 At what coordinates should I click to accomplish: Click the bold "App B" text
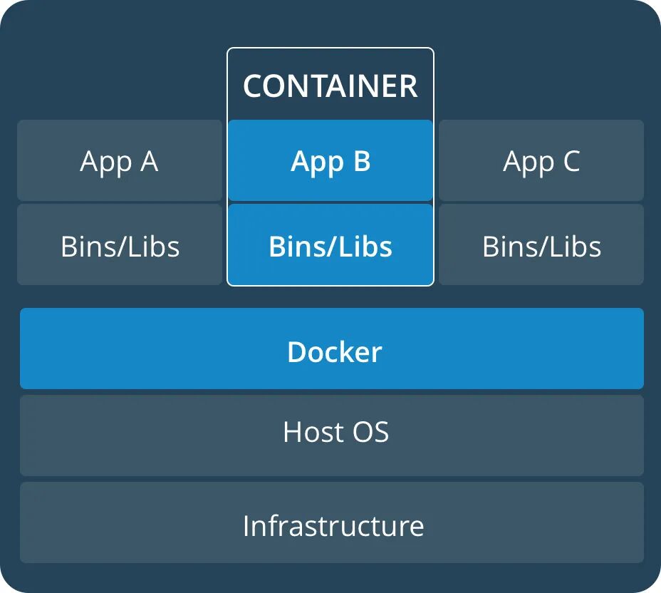pos(330,162)
